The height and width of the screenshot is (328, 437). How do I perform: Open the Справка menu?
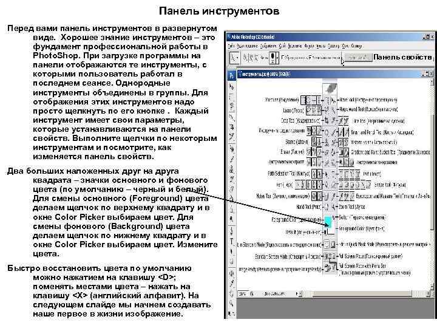pos(356,46)
